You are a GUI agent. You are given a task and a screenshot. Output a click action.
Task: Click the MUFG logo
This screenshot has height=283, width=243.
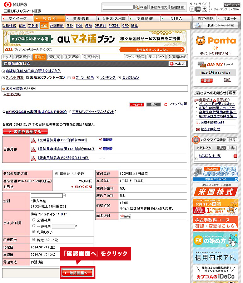tap(15, 5)
